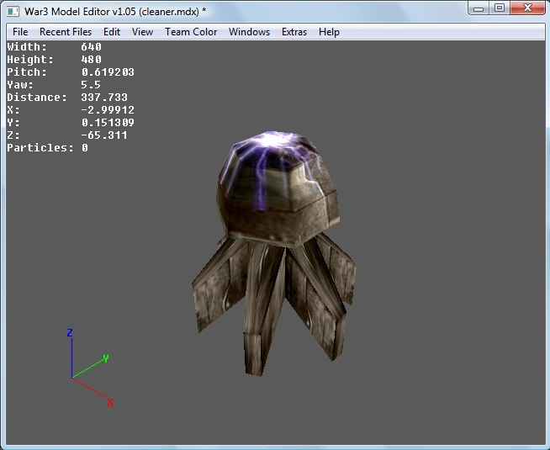Click the War3 Model Editor title bar icon

point(13,12)
